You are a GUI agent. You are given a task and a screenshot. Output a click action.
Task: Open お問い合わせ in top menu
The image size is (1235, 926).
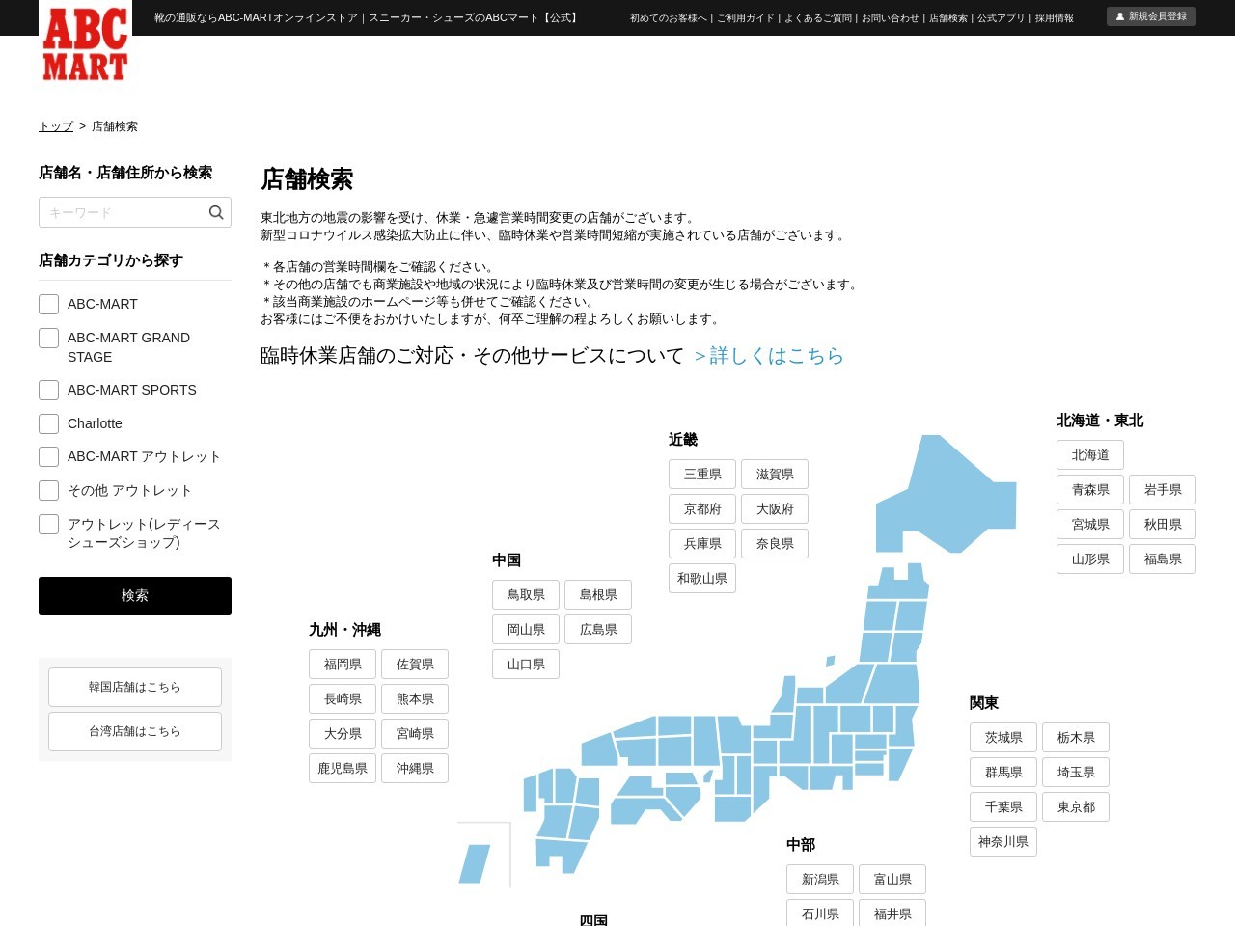coord(891,18)
